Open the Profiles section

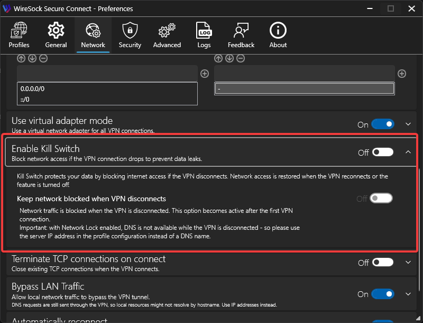click(19, 35)
